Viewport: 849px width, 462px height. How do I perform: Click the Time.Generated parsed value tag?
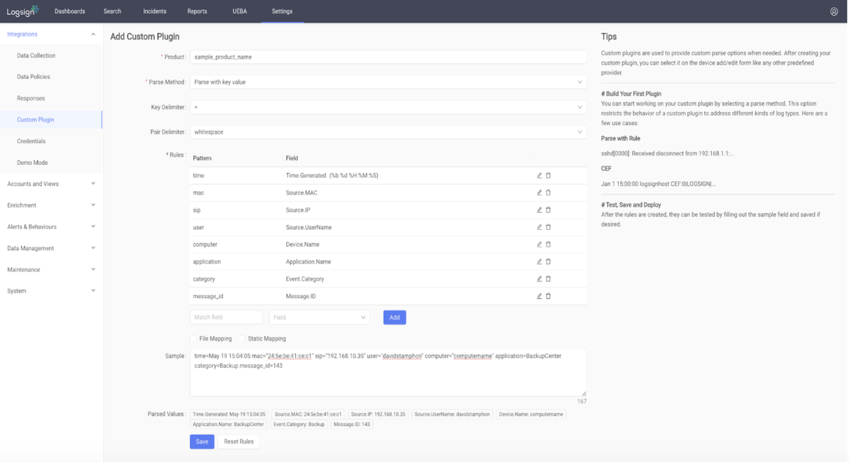(x=229, y=414)
